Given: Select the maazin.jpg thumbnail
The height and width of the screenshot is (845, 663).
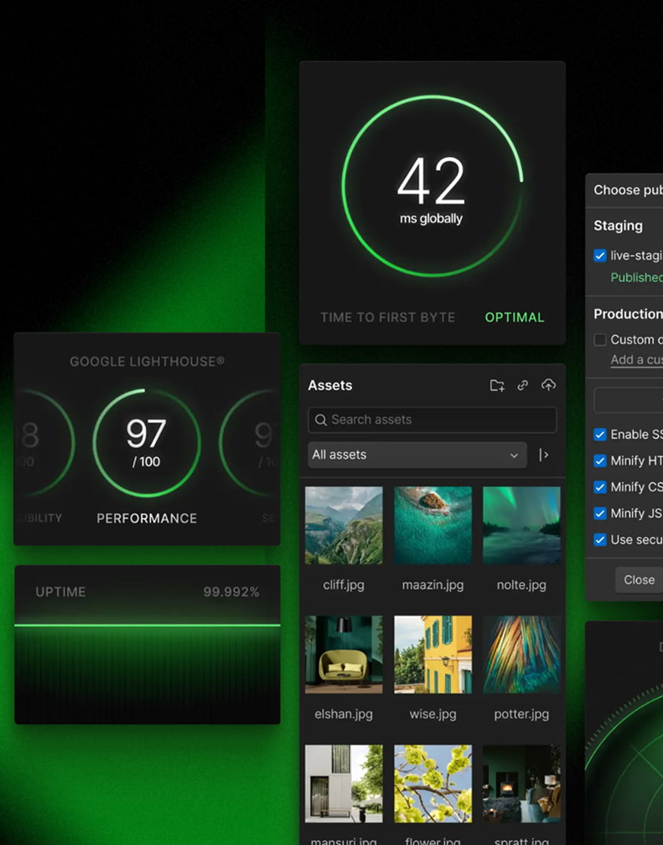Looking at the screenshot, I should click(x=432, y=525).
